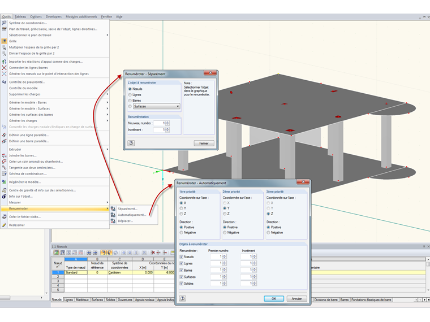The image size is (430, 322).
Task: Open the Modules additionnels menu
Action: (81, 17)
